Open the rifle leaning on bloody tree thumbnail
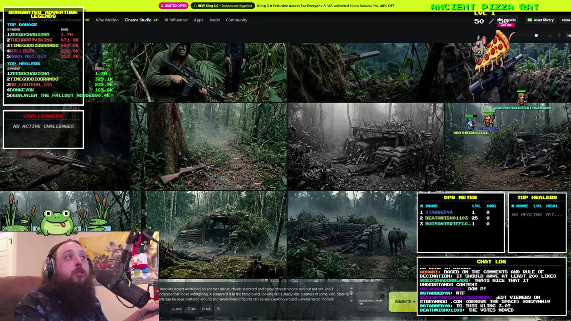The height and width of the screenshot is (321, 571). point(208,146)
